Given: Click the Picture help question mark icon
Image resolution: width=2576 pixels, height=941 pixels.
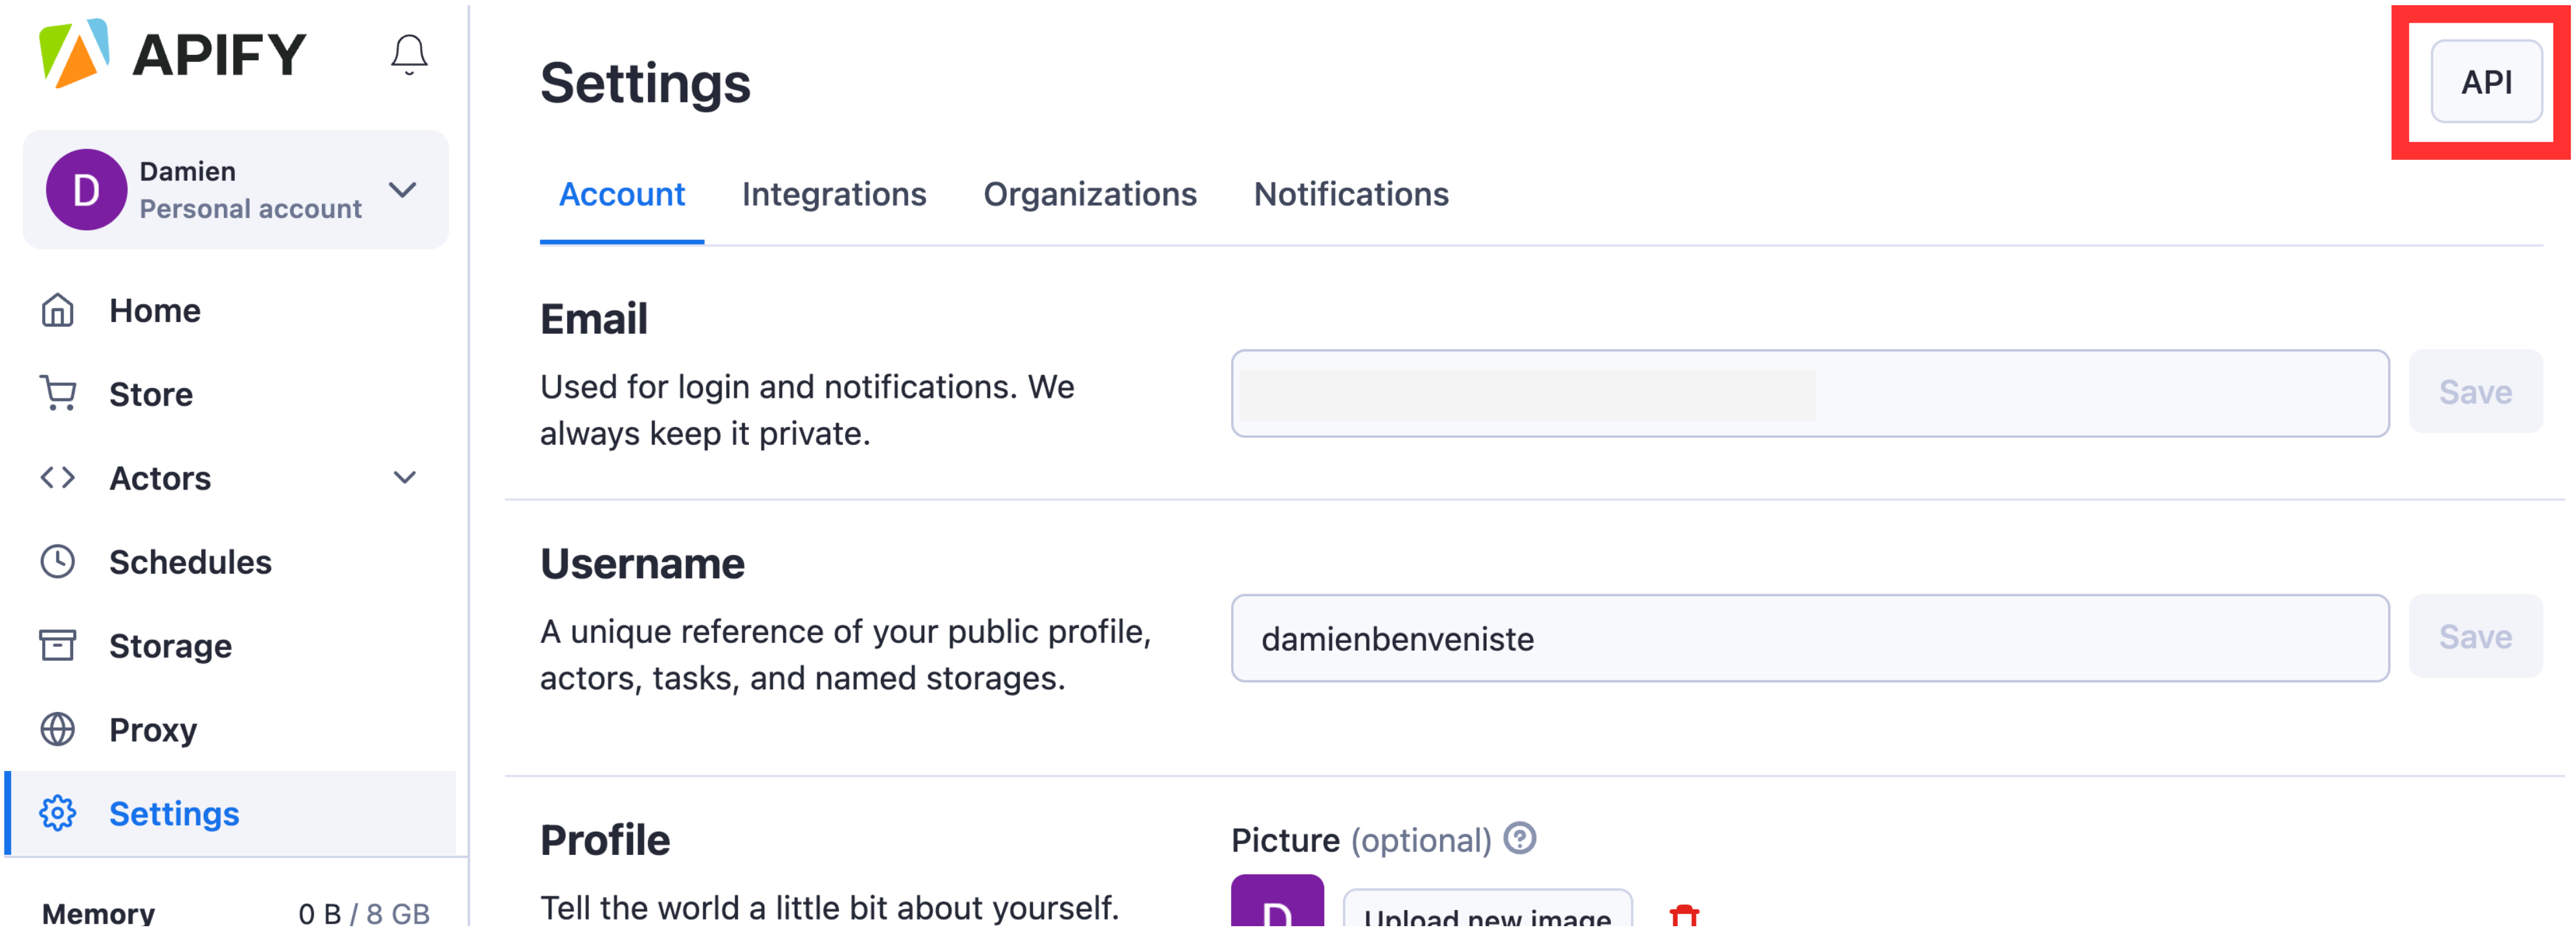Looking at the screenshot, I should click(x=1519, y=838).
